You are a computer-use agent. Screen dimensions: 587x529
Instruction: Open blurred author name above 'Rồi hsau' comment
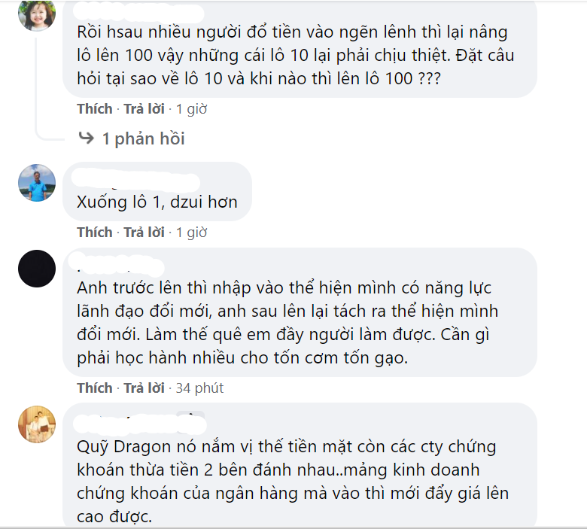coord(138,12)
